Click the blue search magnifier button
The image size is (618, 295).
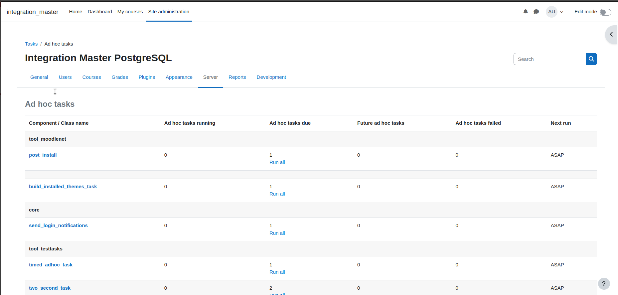pos(591,59)
